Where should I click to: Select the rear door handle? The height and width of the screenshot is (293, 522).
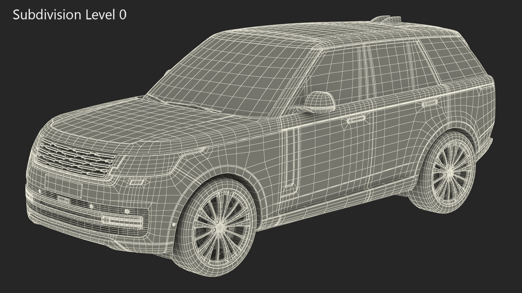[x=430, y=103]
